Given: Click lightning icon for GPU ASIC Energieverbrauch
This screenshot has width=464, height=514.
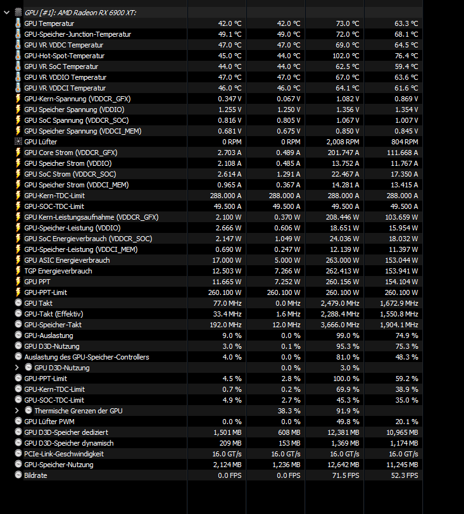Looking at the screenshot, I should pyautogui.click(x=18, y=260).
